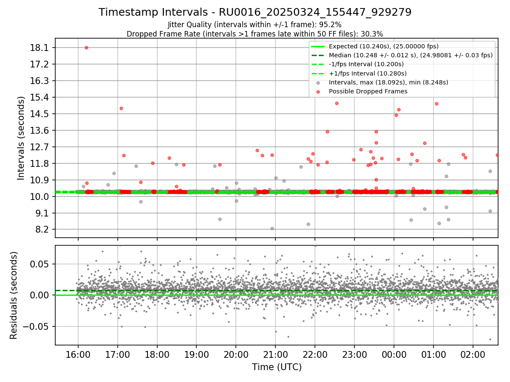
Task: Click the "Intervals (seconds)" y-axis label
Action: (21, 138)
